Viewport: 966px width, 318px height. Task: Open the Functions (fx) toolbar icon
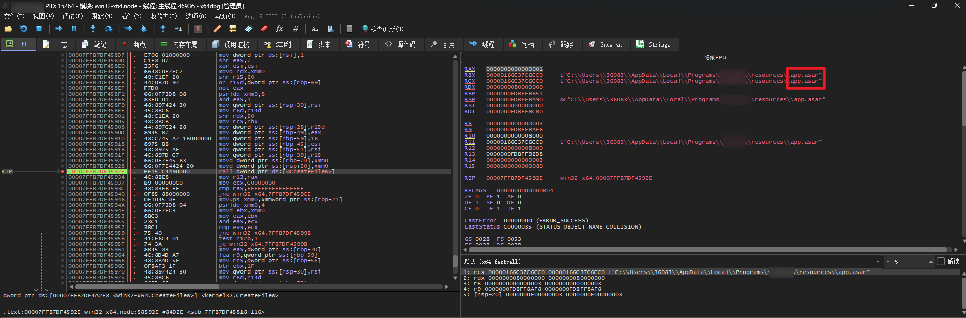[279, 29]
